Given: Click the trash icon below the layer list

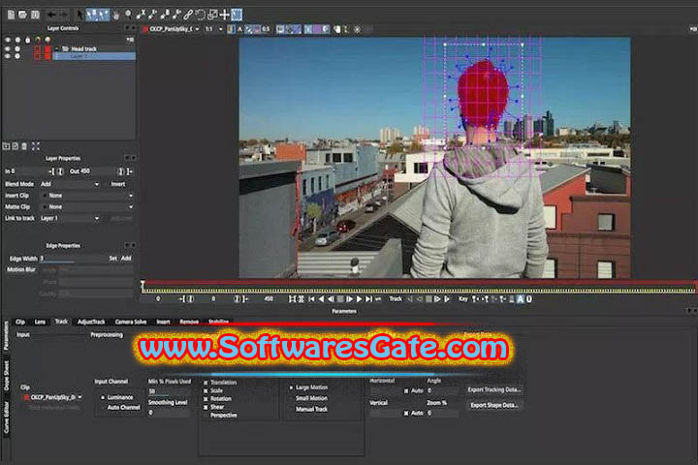Looking at the screenshot, I should [x=24, y=146].
